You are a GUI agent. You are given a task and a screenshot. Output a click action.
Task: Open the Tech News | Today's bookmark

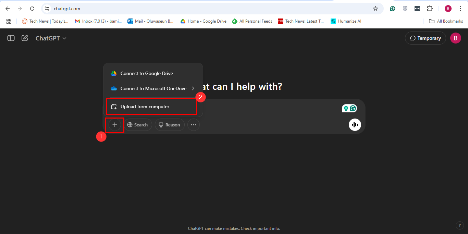pos(45,21)
